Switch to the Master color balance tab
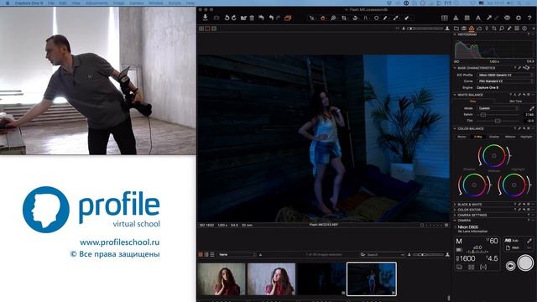537x302 pixels. coord(461,137)
